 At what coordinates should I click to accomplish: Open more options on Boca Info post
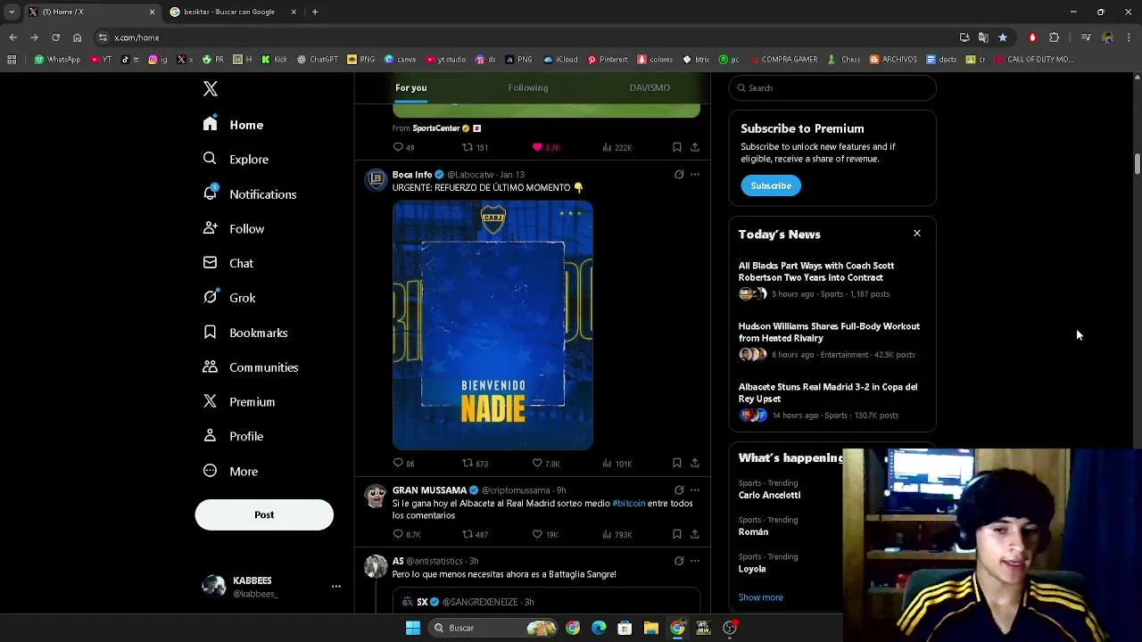point(695,175)
